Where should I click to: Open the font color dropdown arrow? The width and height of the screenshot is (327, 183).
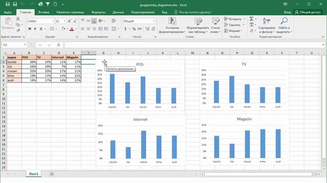(76, 29)
